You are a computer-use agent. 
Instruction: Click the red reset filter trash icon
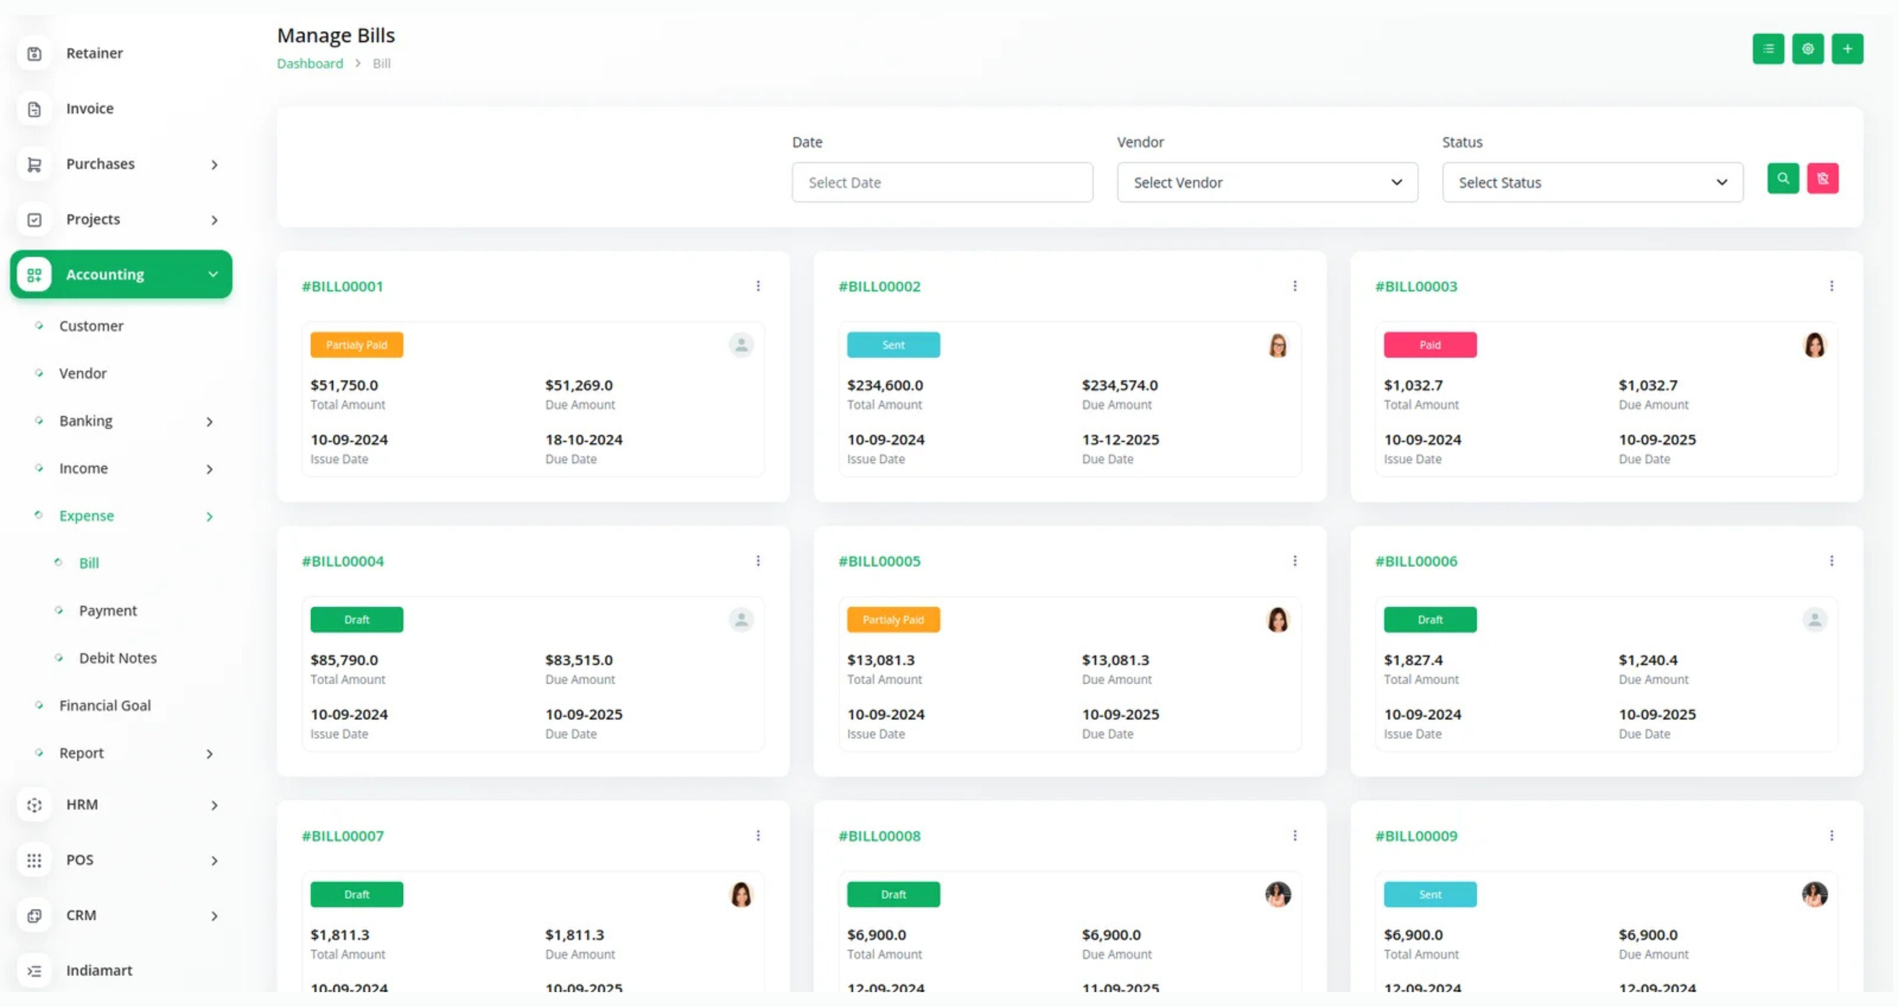(1822, 178)
